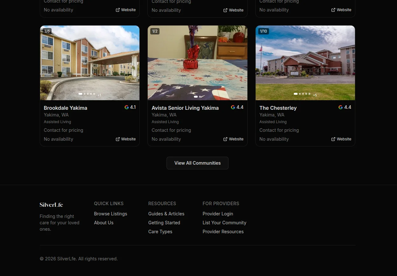This screenshot has width=397, height=276.
Task: Click SilverLfe footer logo
Action: (x=51, y=205)
